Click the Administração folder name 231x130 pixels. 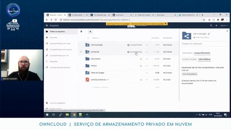(x=97, y=45)
